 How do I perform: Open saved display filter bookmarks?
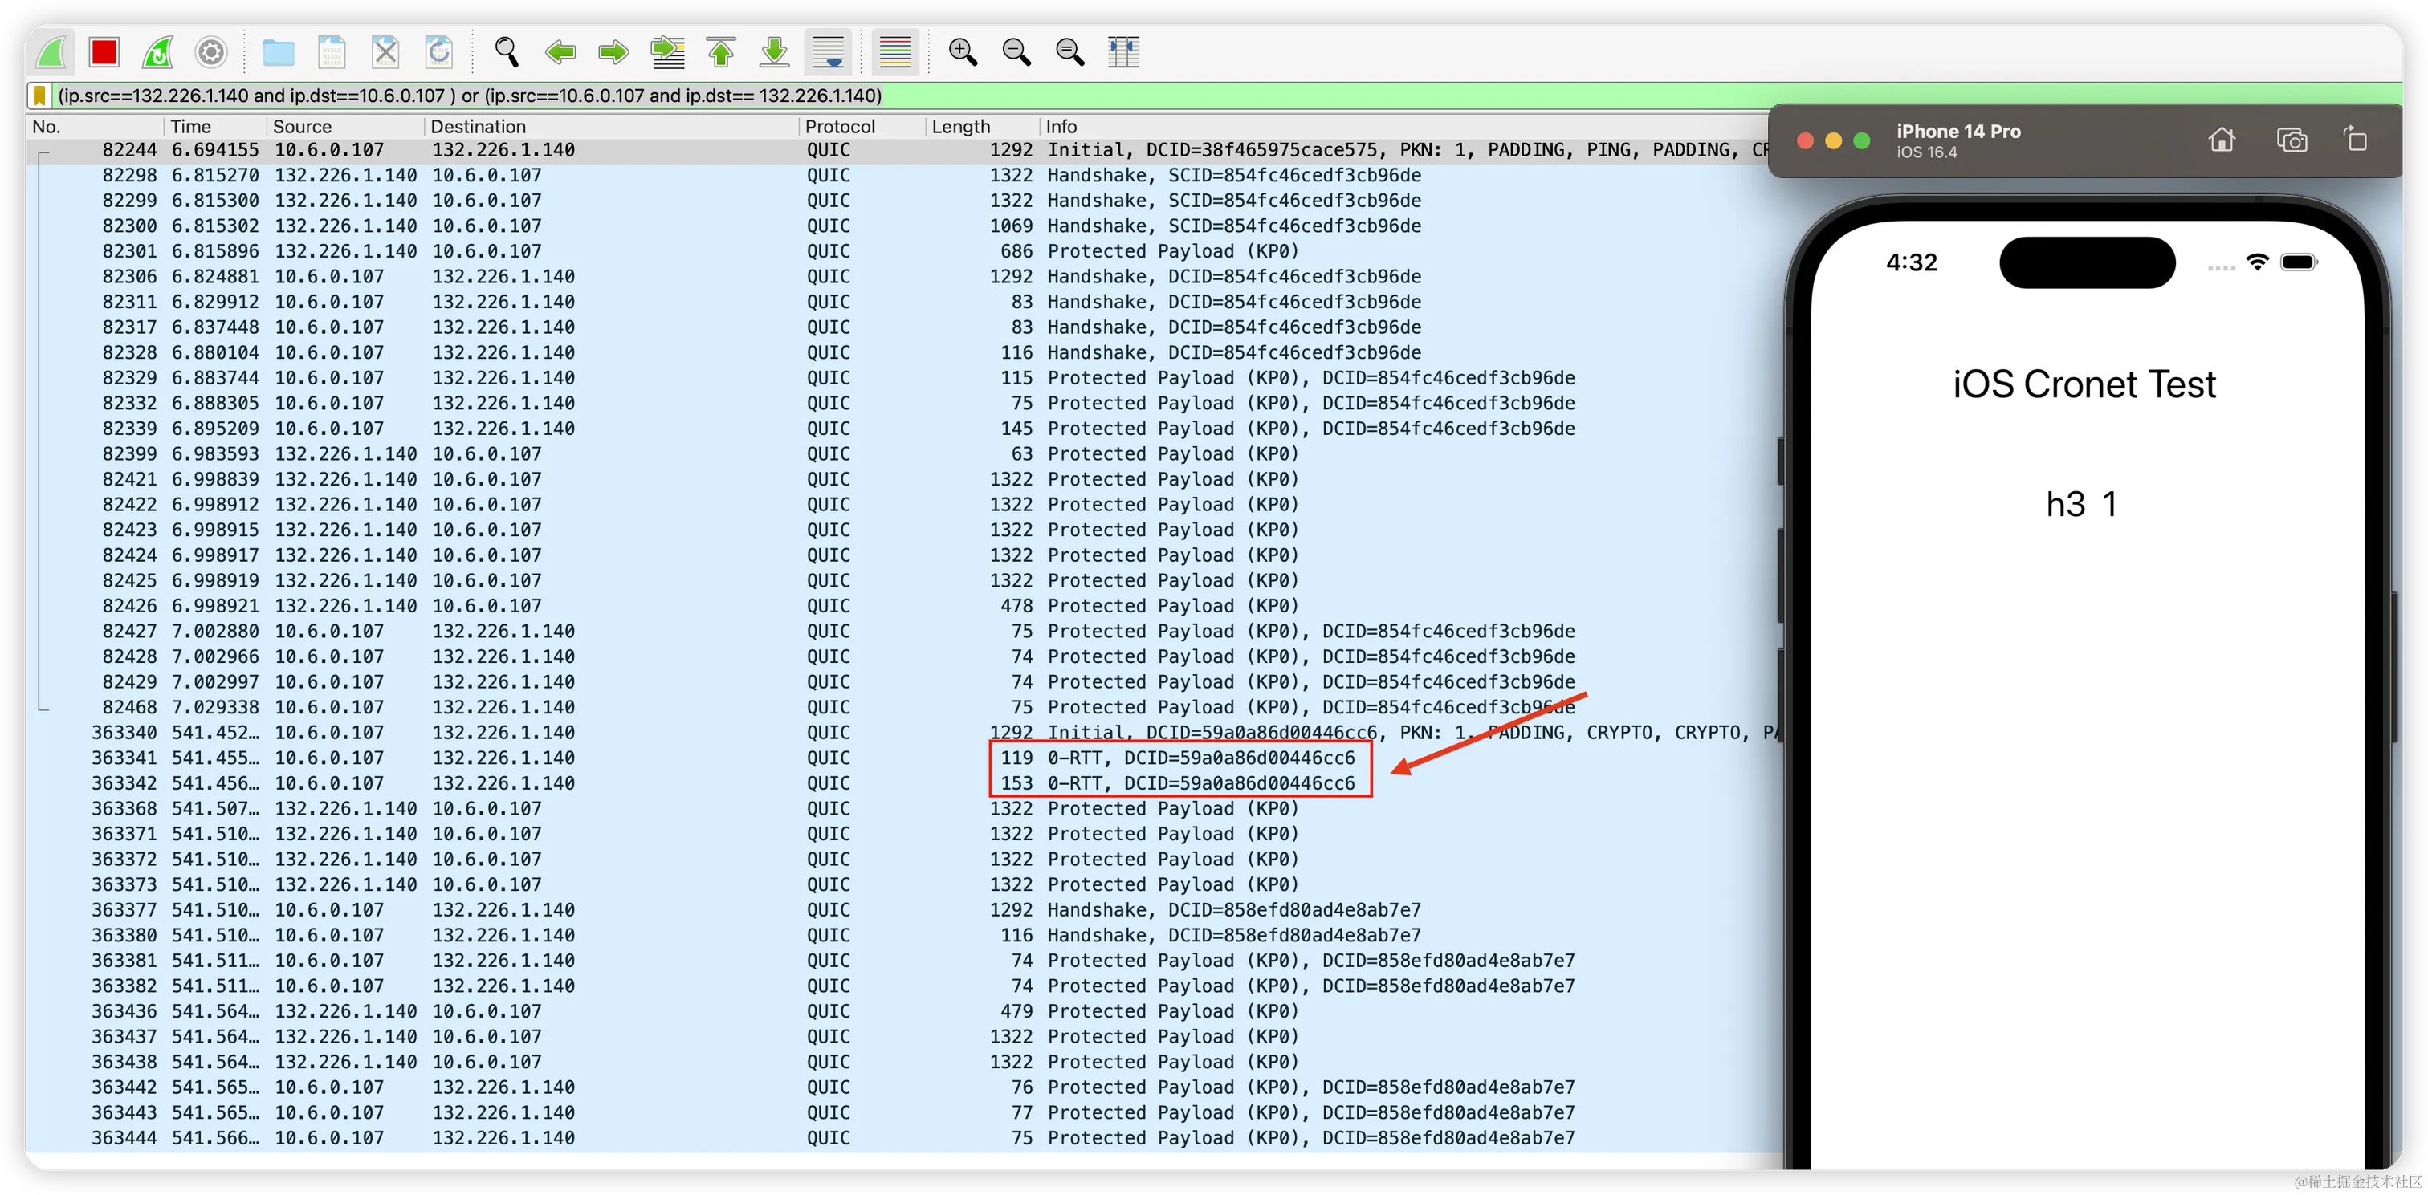point(39,96)
